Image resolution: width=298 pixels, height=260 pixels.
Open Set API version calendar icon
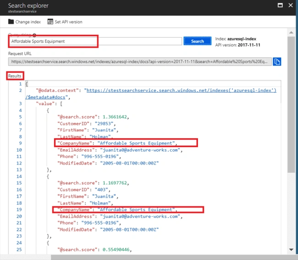tap(50, 22)
